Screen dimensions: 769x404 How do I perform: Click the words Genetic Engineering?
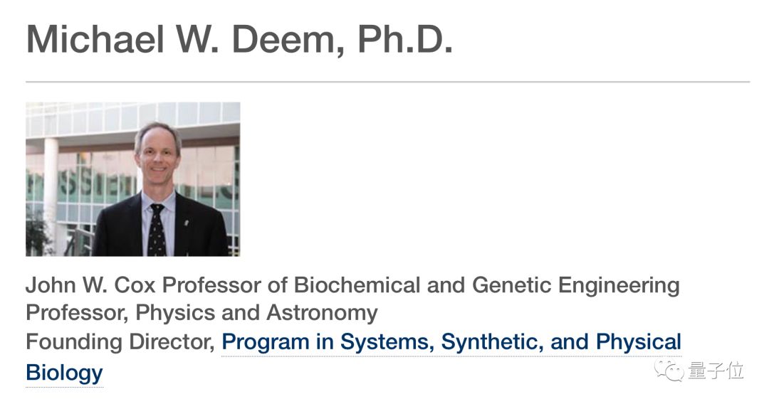tap(576, 286)
